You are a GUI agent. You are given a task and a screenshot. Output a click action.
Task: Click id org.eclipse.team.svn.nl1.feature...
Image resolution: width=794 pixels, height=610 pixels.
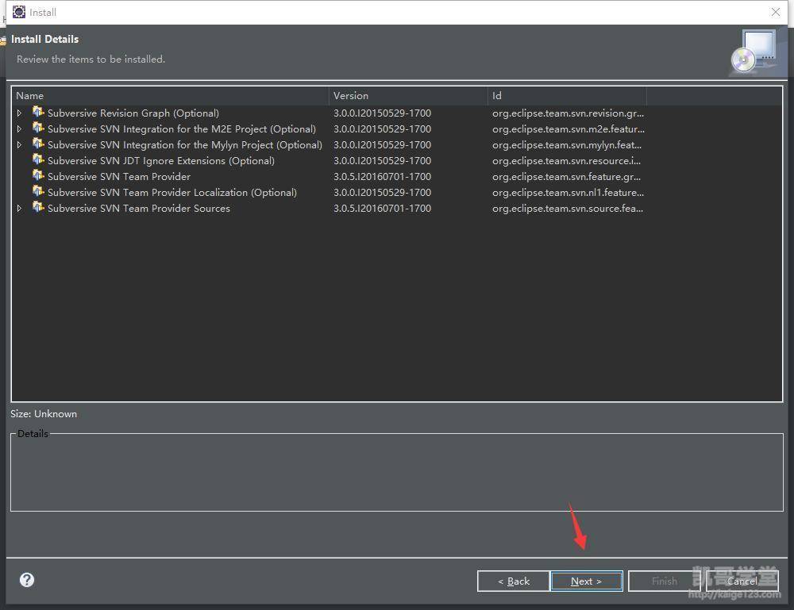coord(569,192)
